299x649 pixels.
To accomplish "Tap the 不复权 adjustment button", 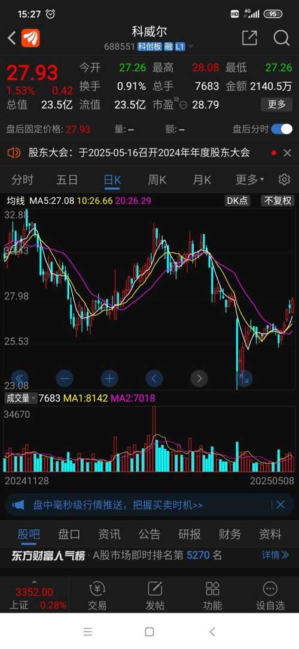I will pos(277,201).
